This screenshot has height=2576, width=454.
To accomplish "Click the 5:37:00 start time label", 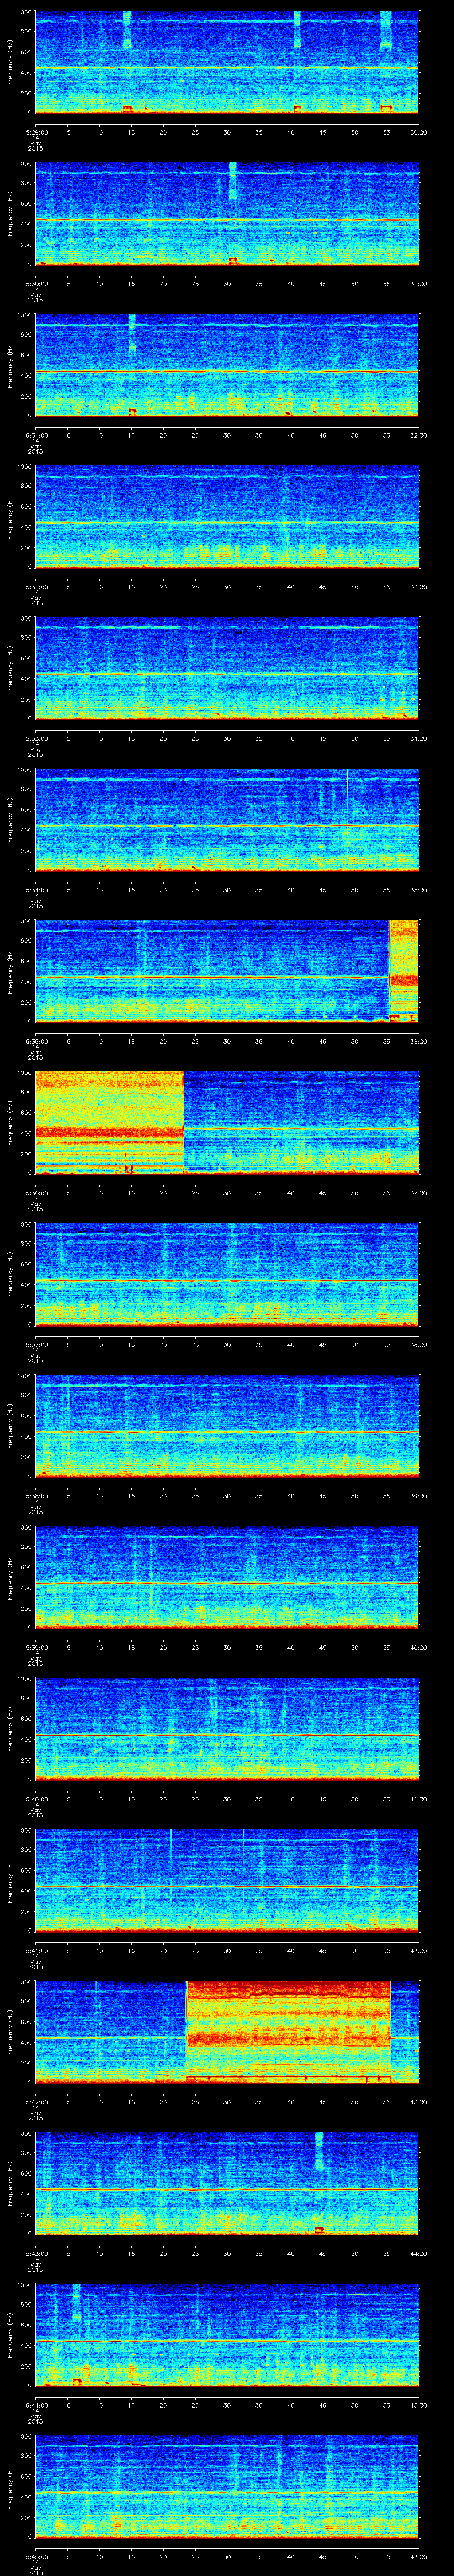I will coord(36,1344).
